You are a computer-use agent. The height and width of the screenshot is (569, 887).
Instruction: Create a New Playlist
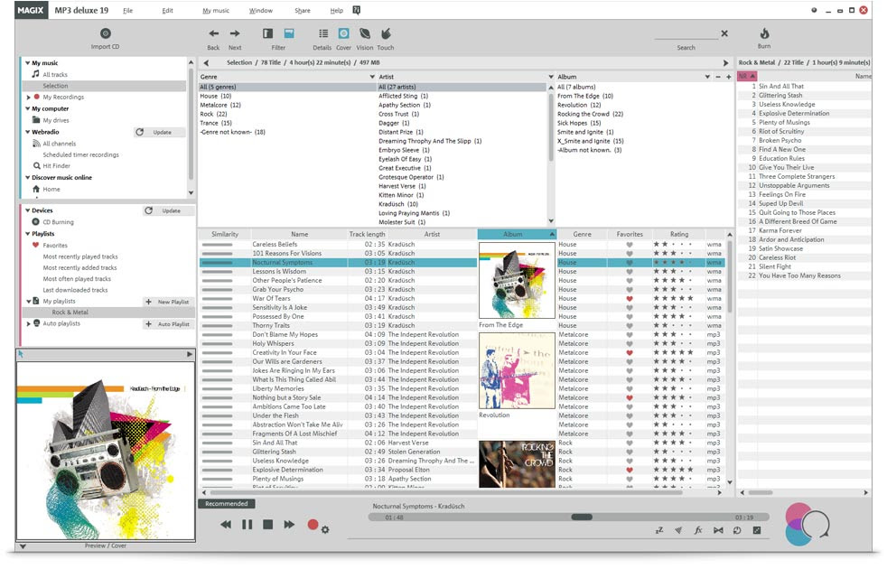tap(167, 302)
